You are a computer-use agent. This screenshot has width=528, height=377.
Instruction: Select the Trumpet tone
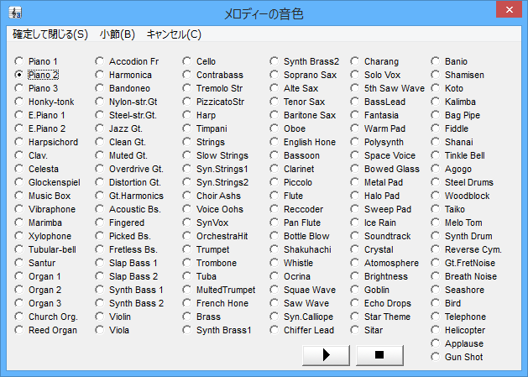click(187, 249)
